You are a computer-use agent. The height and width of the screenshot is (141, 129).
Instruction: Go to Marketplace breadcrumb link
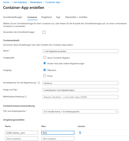(x=36, y=2)
